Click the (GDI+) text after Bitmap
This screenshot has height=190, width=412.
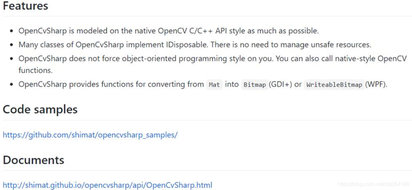click(280, 85)
